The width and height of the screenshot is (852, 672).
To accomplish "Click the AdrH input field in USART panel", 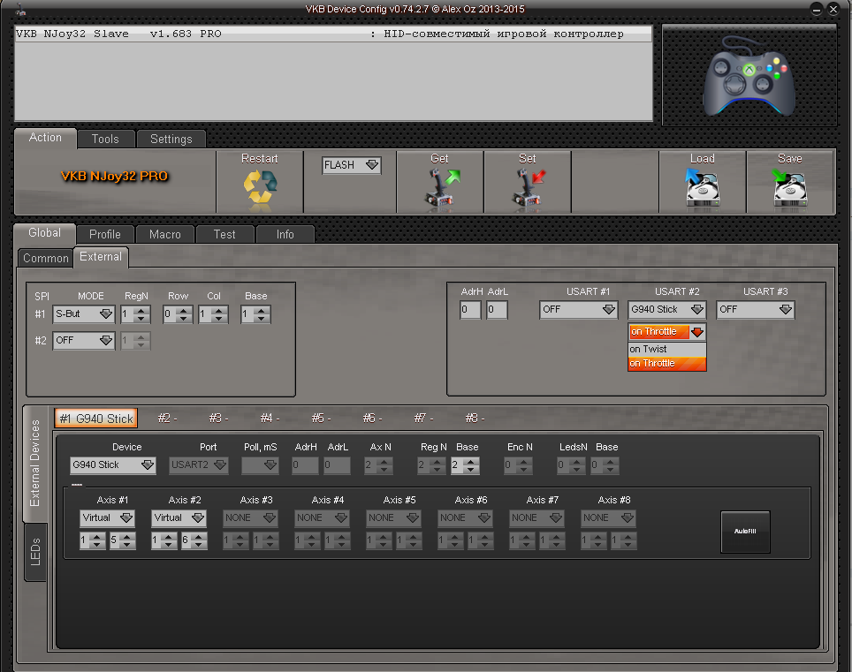I will coord(470,310).
